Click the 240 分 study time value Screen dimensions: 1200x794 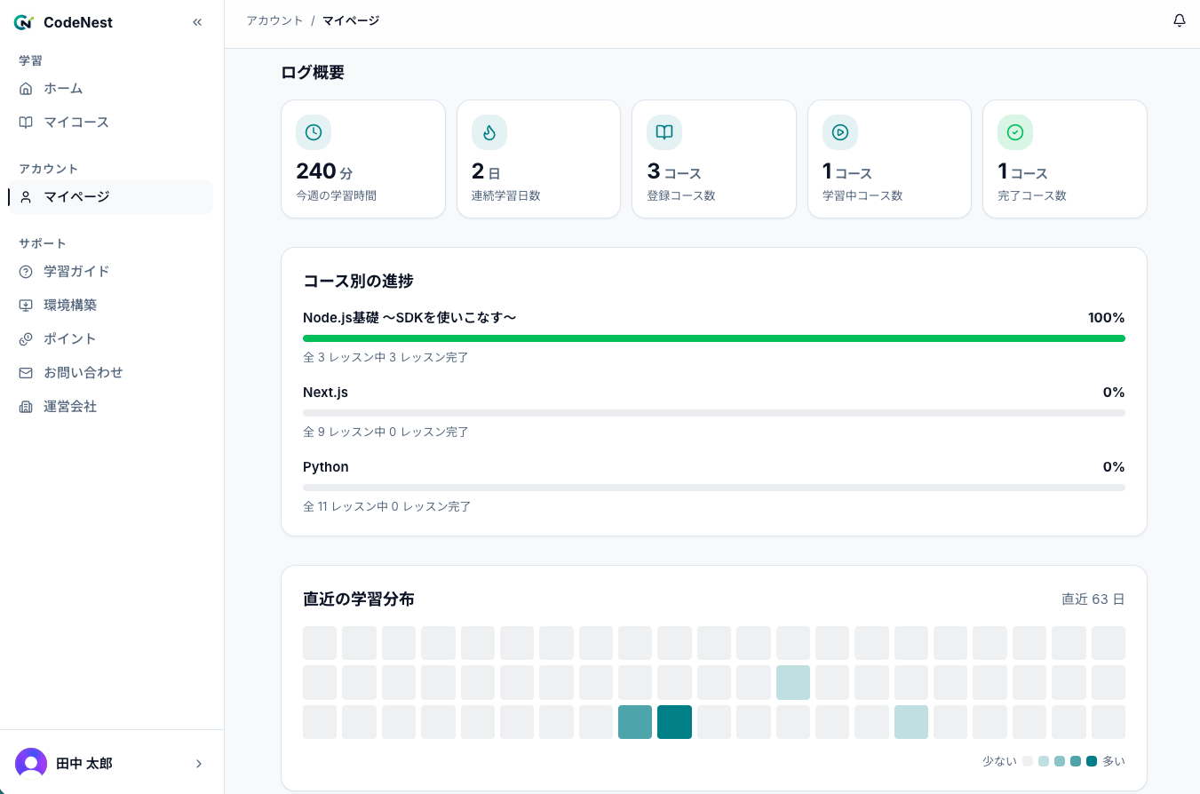pyautogui.click(x=324, y=171)
